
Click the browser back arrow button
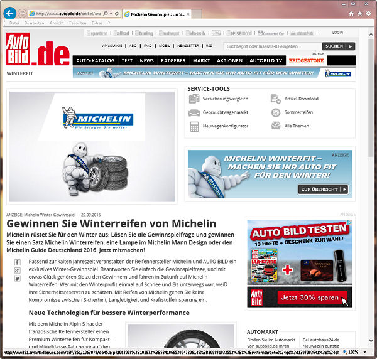pyautogui.click(x=10, y=13)
